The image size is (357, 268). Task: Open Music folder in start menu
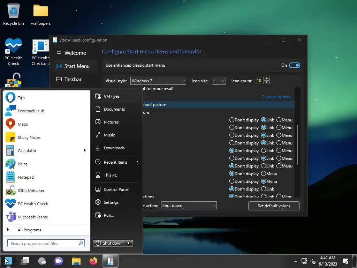point(116,135)
